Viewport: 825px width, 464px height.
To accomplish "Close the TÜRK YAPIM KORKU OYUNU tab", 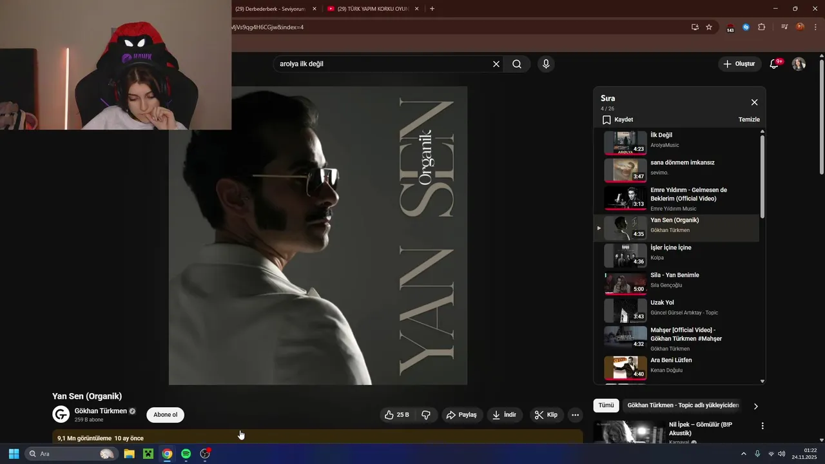I will coord(416,9).
